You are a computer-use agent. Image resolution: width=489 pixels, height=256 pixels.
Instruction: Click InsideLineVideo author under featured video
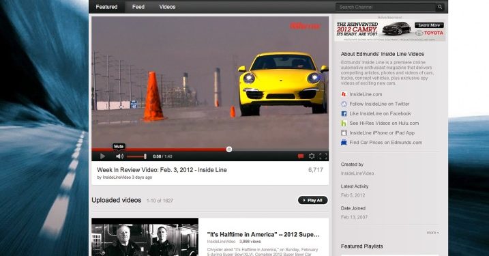117,177
